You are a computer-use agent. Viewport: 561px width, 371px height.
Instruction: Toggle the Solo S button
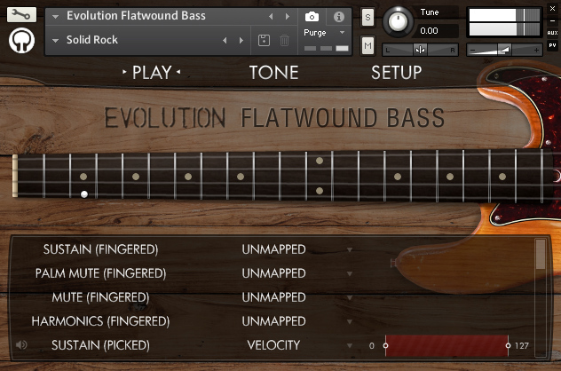click(368, 17)
